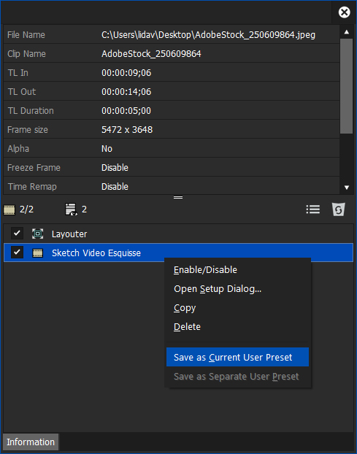This screenshot has height=454, width=357.
Task: Select the Layouter row in effects list
Action: point(178,234)
